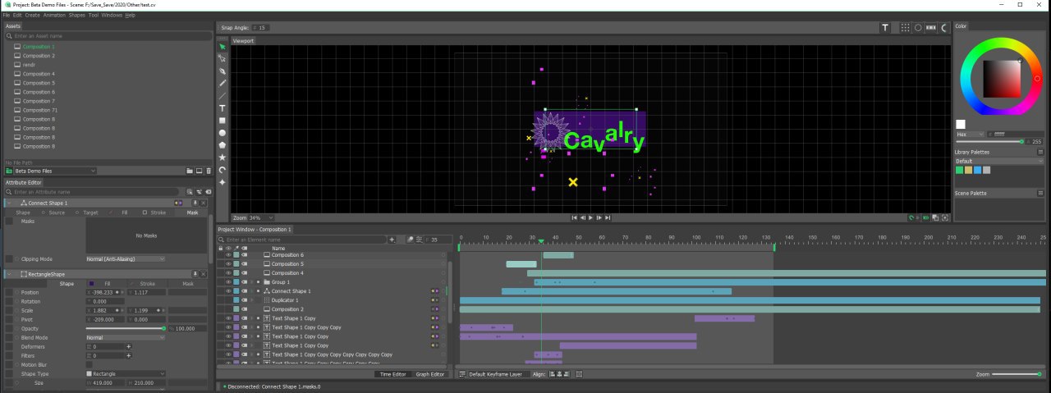Screen dimensions: 1051x393
Task: Select the Rectangle tool
Action: click(x=222, y=121)
